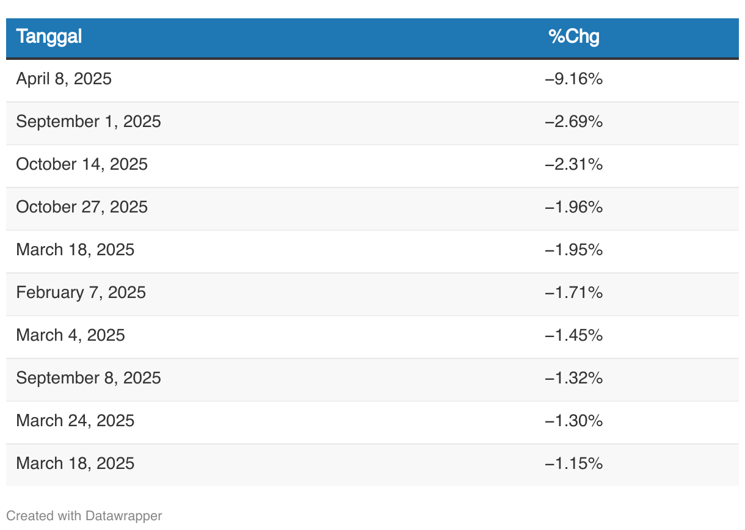Select the −2.69% change value

pyautogui.click(x=574, y=122)
